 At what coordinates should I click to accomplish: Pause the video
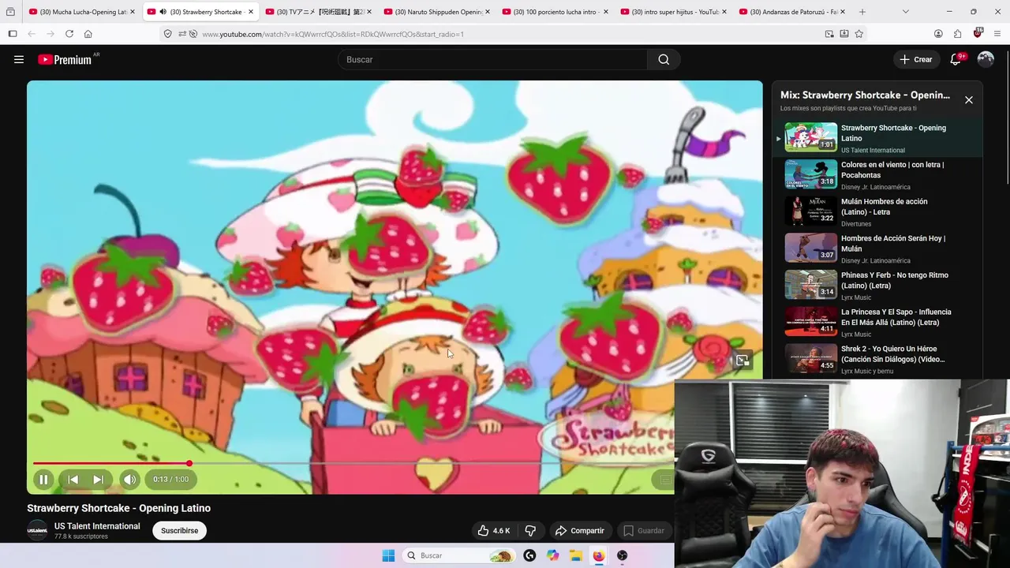point(43,479)
